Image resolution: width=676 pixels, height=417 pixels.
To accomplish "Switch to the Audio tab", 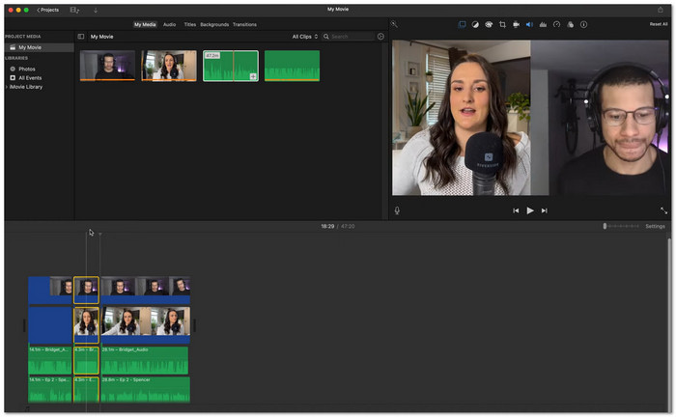I will pyautogui.click(x=169, y=24).
